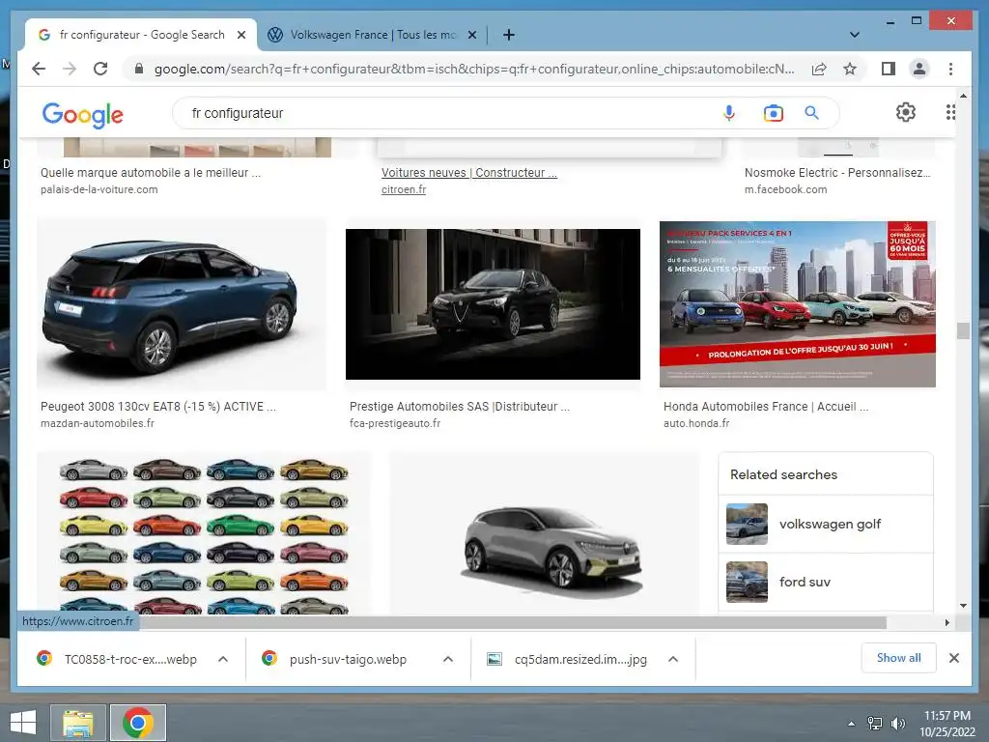Open the Chrome profile avatar menu
Viewport: 989px width, 742px height.
point(919,69)
